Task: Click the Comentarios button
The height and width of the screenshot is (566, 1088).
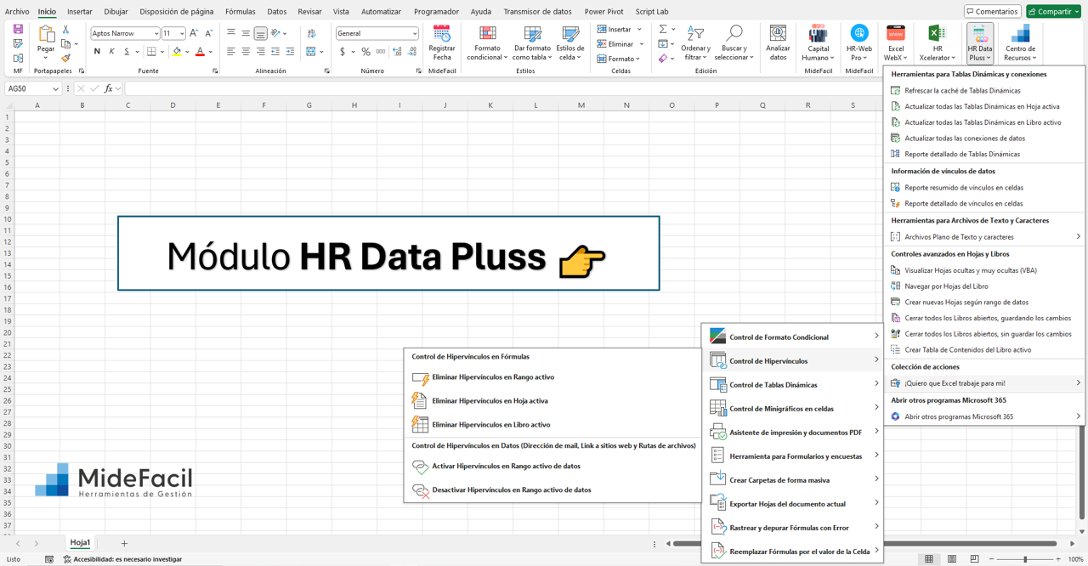Action: 992,12
